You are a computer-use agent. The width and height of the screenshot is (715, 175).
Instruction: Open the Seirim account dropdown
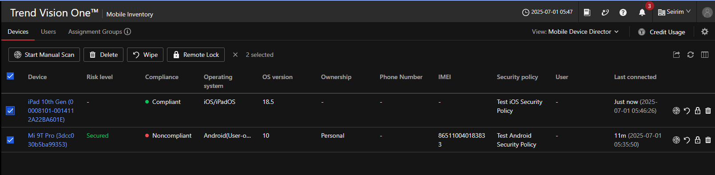[x=674, y=12]
